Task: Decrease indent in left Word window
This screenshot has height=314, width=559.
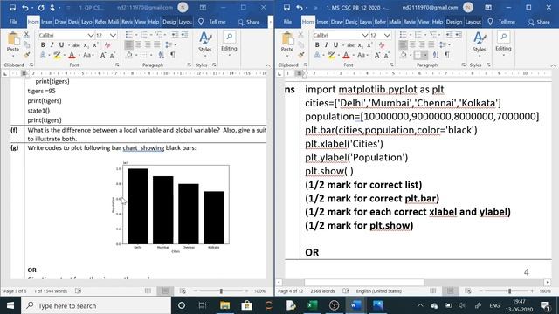Action: [x=175, y=35]
